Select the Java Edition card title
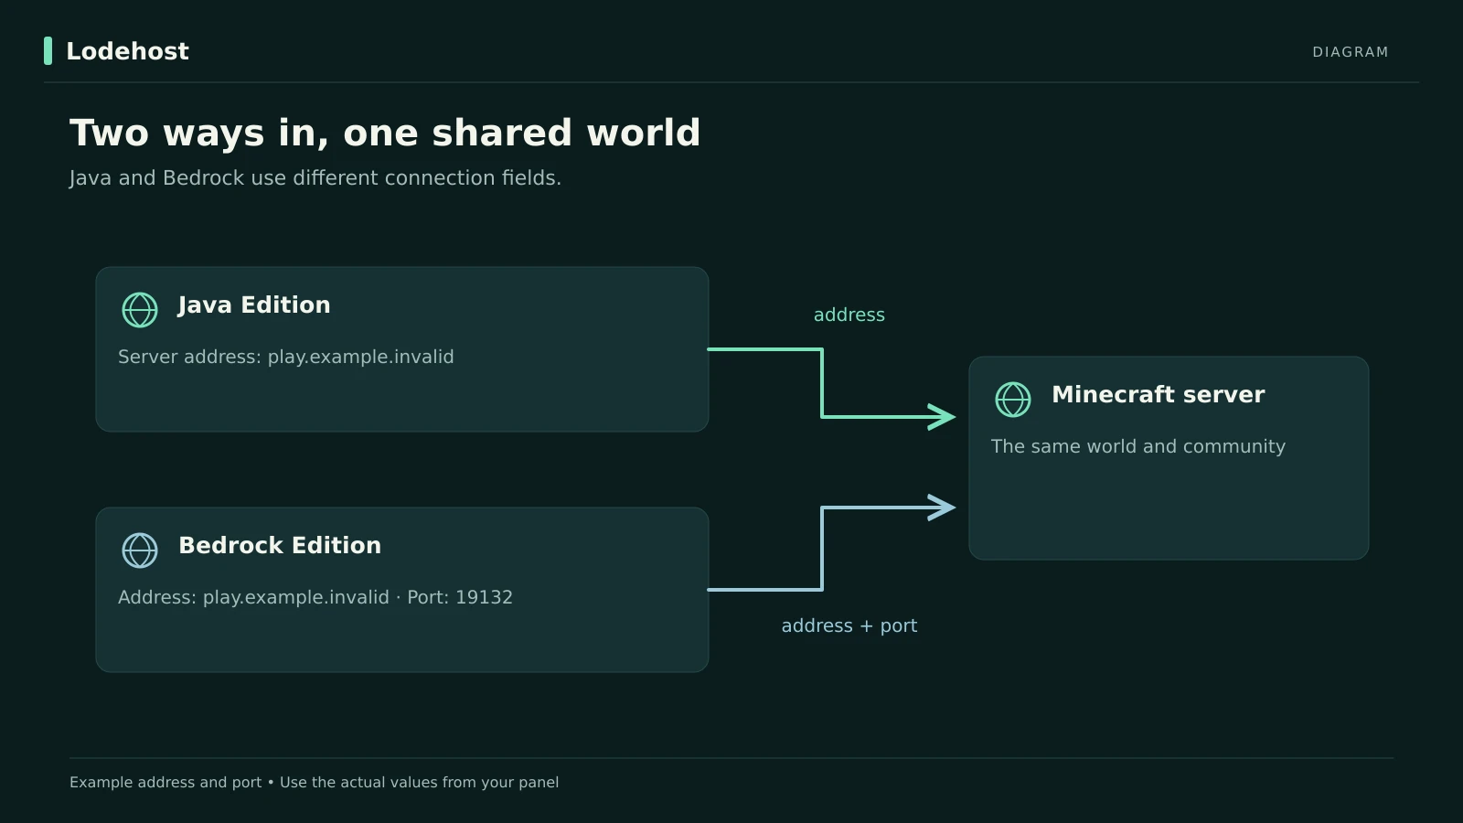The image size is (1463, 823). click(x=254, y=305)
